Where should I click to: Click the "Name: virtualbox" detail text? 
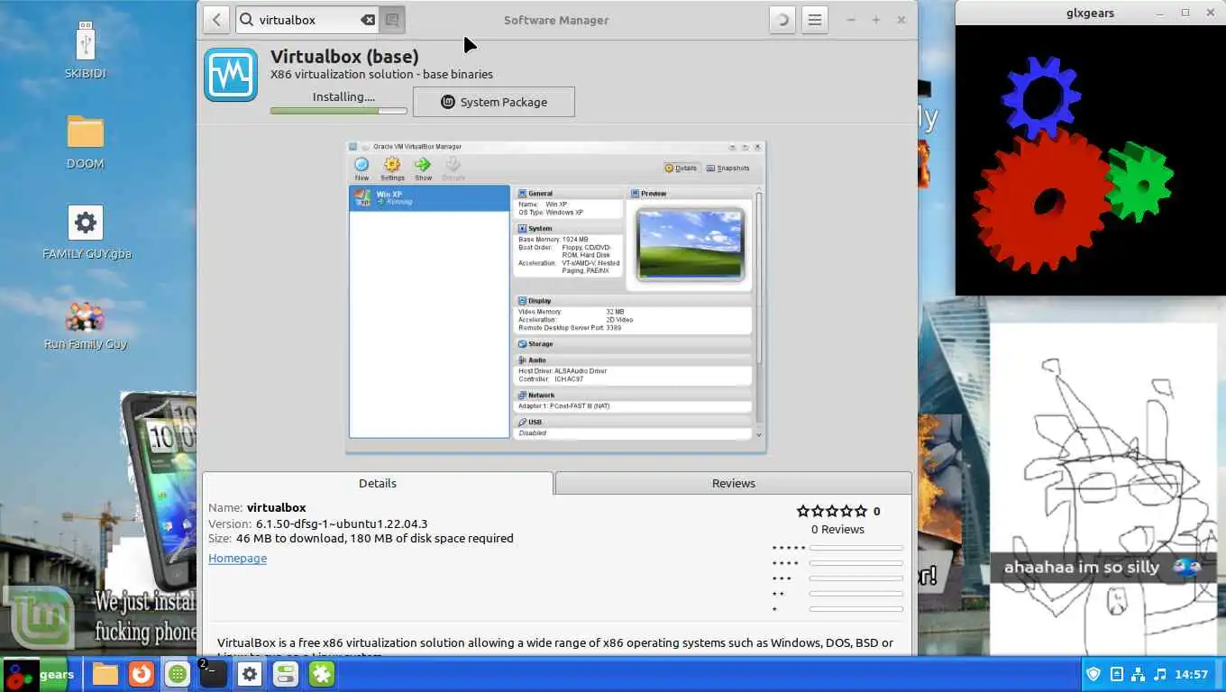[x=257, y=508]
